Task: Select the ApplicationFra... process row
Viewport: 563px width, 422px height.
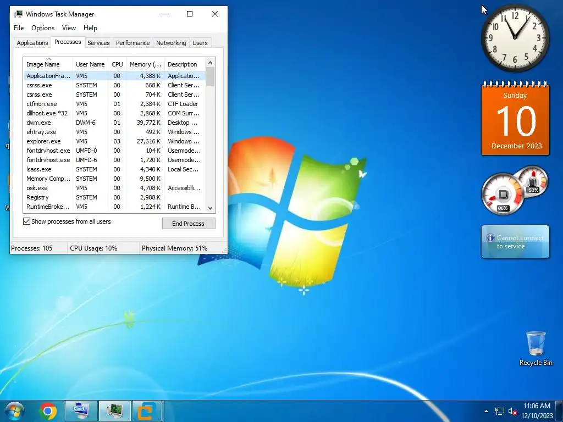Action: (x=114, y=76)
